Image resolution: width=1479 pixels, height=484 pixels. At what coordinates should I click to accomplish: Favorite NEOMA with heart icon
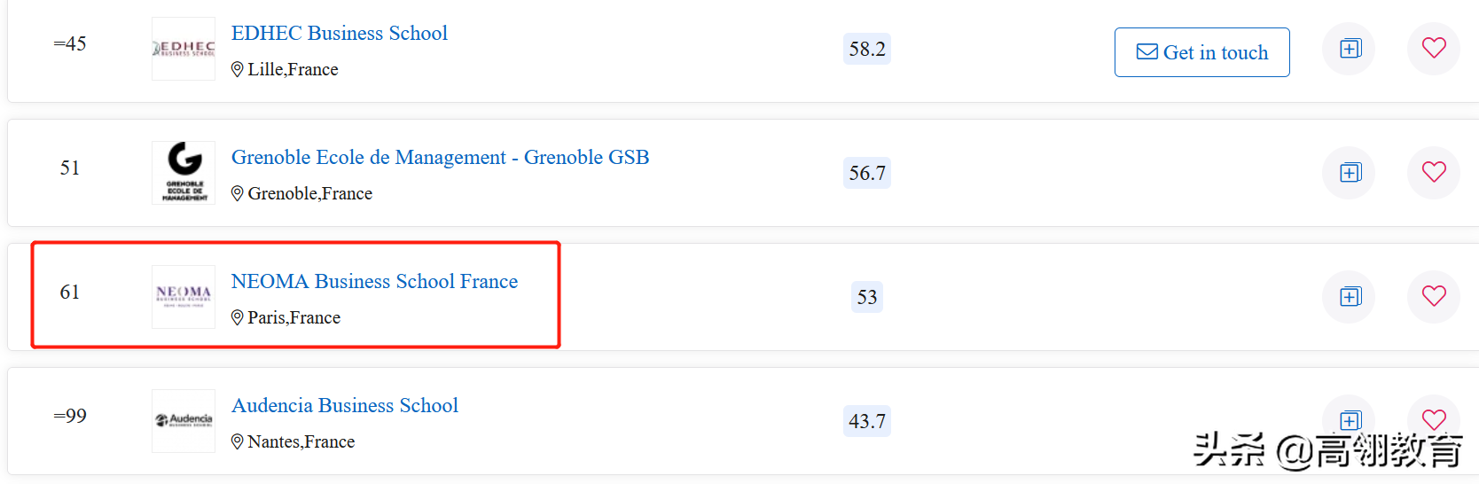(x=1434, y=296)
